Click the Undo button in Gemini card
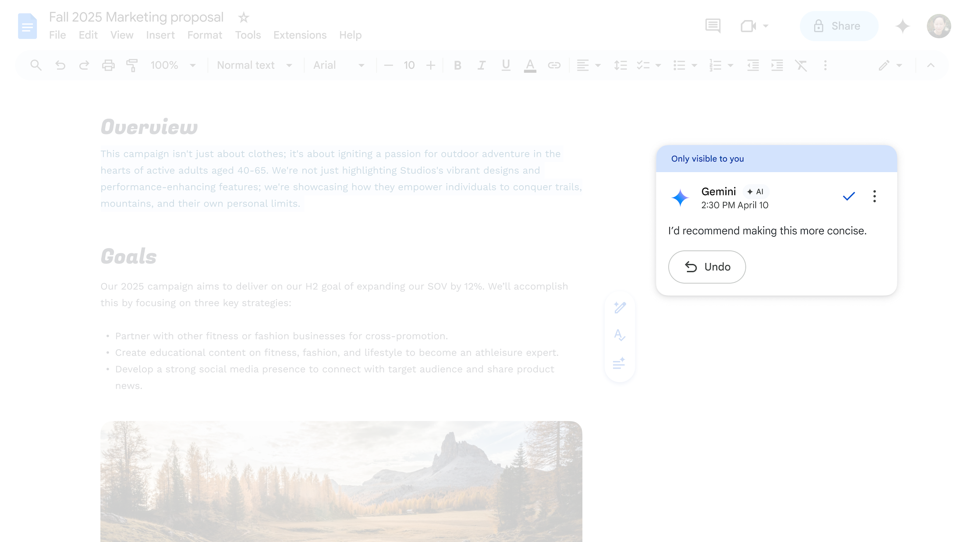This screenshot has width=964, height=542. point(707,267)
